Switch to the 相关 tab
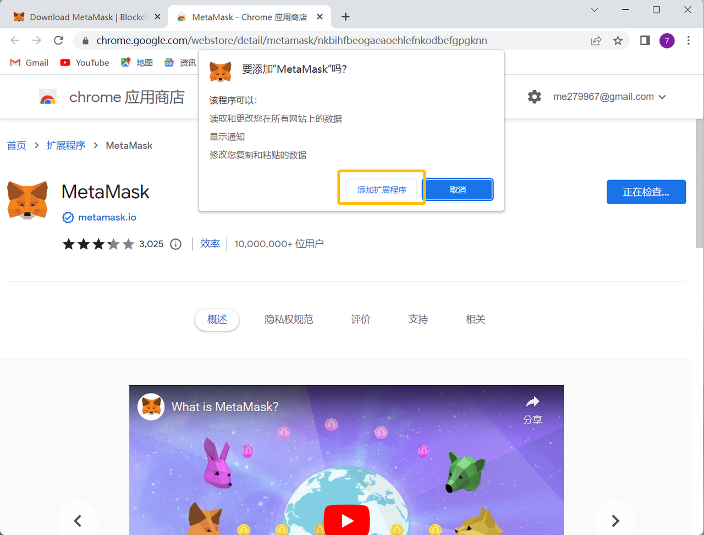The width and height of the screenshot is (704, 535). tap(475, 320)
